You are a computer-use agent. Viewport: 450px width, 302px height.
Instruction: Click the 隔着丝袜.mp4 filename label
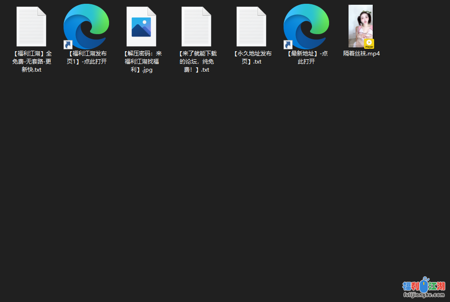coord(361,54)
